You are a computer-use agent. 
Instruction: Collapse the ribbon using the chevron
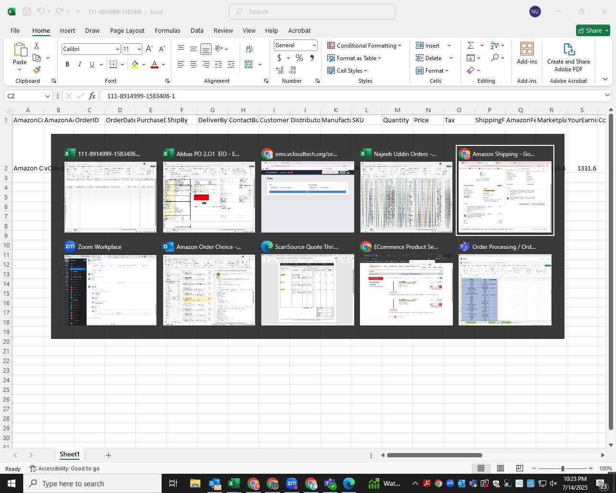(605, 79)
